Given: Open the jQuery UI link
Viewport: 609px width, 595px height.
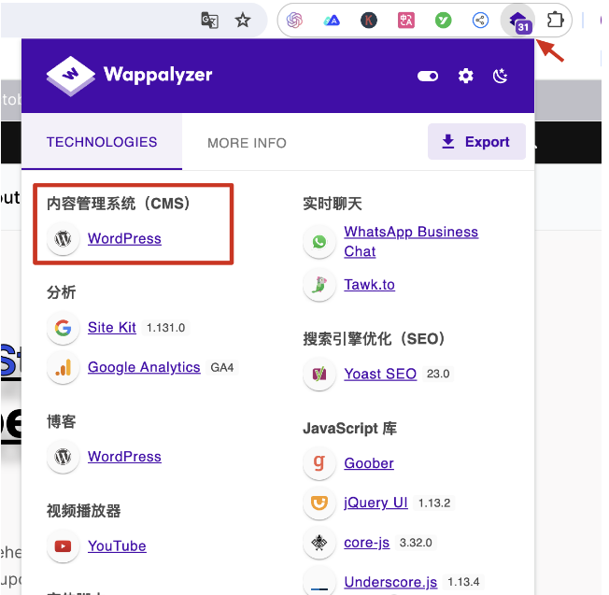Looking at the screenshot, I should point(375,503).
